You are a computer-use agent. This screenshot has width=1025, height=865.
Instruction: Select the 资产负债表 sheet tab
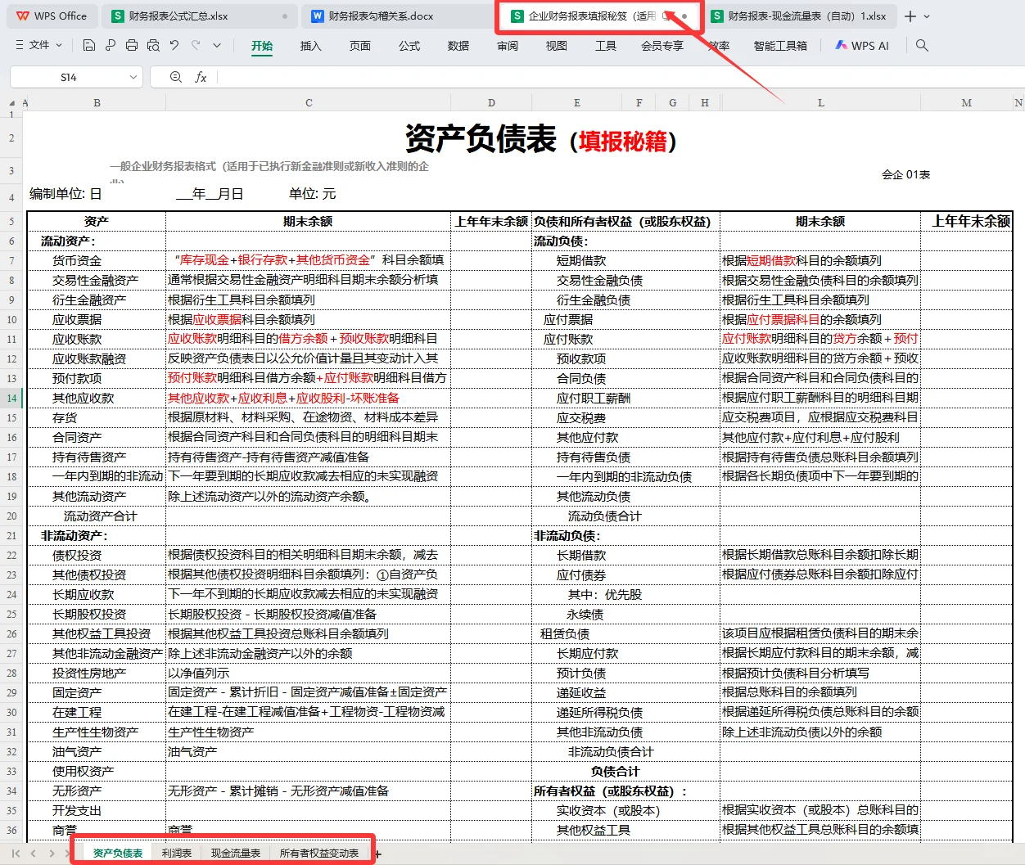click(x=118, y=854)
